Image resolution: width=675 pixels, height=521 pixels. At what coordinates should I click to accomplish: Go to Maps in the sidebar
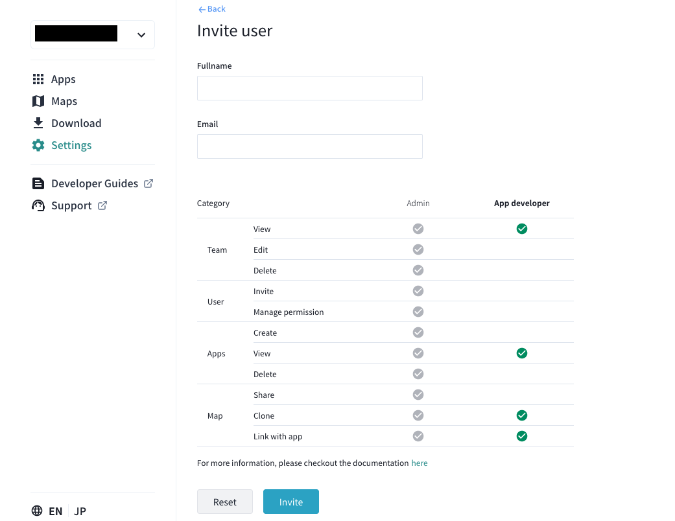(x=64, y=101)
